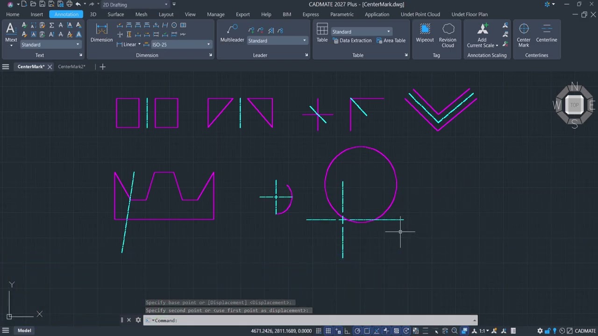This screenshot has height=336, width=598.
Task: Expand the text style Standard dropdown
Action: tap(50, 45)
